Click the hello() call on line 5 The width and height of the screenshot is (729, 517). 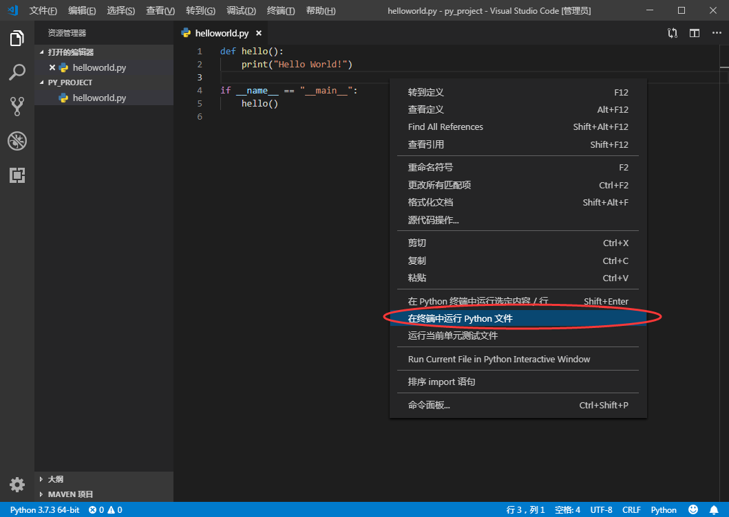click(260, 103)
